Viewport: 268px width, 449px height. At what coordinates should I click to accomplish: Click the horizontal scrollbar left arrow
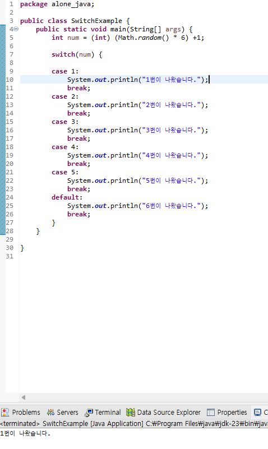[x=24, y=397]
